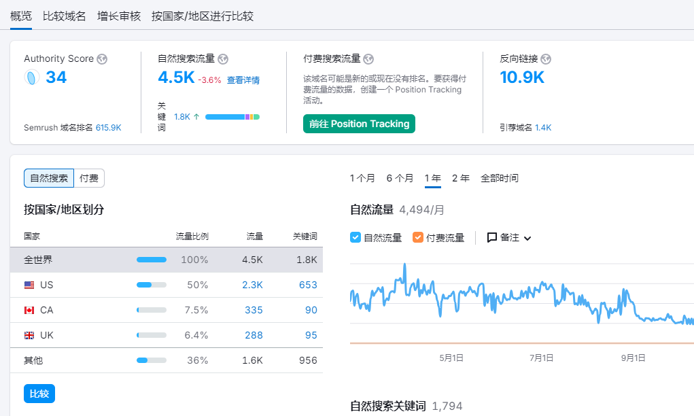Image resolution: width=694 pixels, height=416 pixels.
Task: Click CA keyword count 90
Action: point(311,310)
